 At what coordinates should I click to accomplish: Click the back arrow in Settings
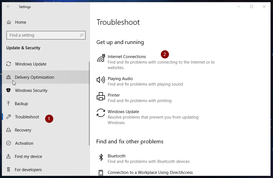click(x=9, y=7)
